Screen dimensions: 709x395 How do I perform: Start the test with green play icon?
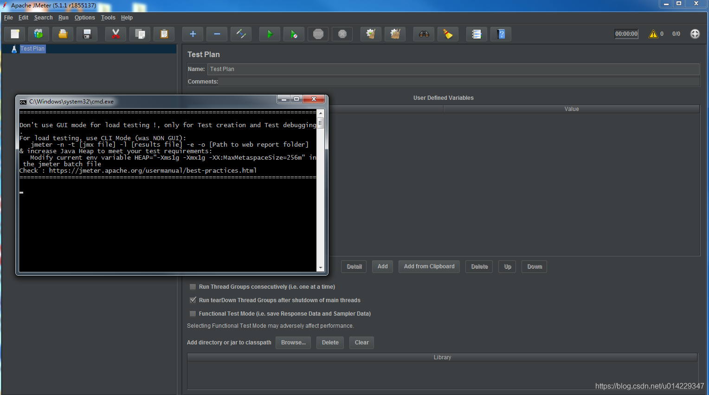coord(270,34)
